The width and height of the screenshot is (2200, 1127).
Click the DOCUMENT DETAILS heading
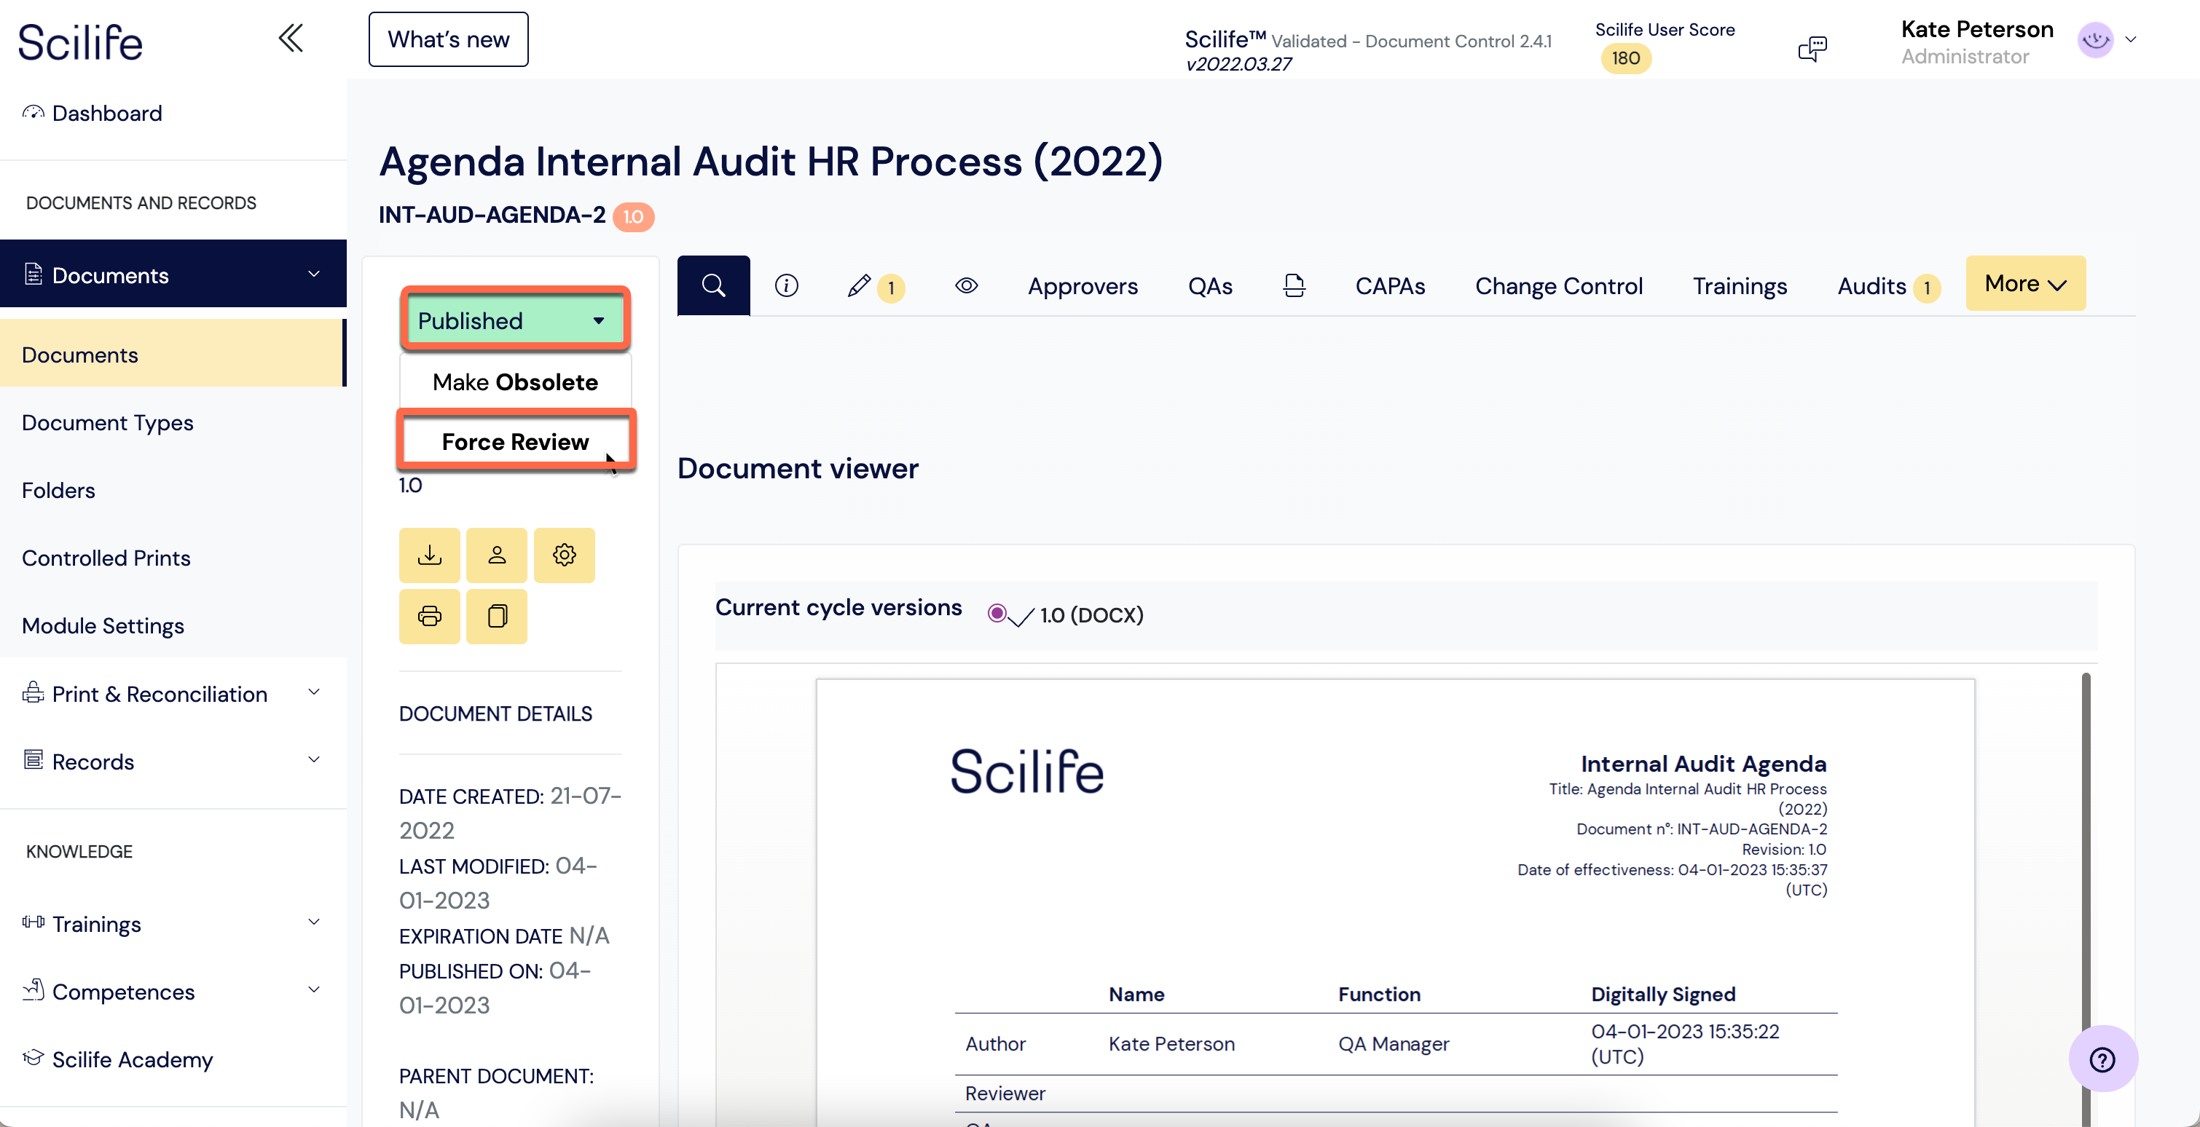(x=495, y=713)
